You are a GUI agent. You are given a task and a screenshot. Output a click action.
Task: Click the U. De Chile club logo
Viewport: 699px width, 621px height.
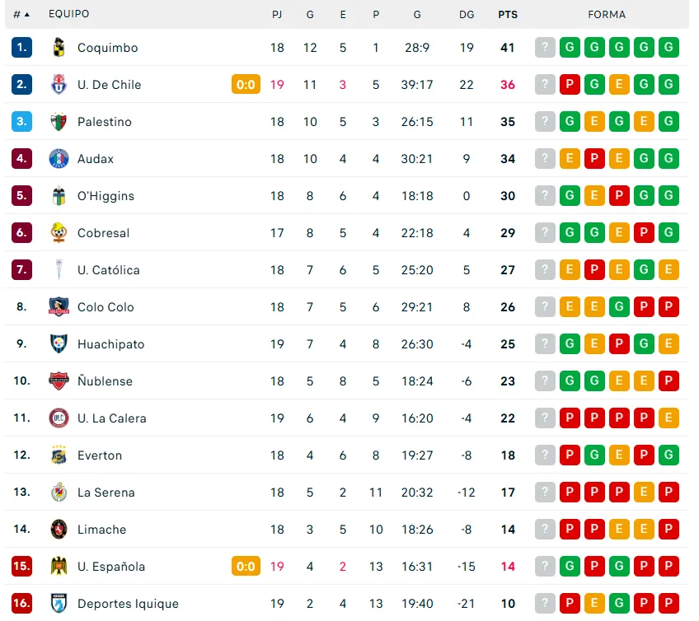point(59,85)
